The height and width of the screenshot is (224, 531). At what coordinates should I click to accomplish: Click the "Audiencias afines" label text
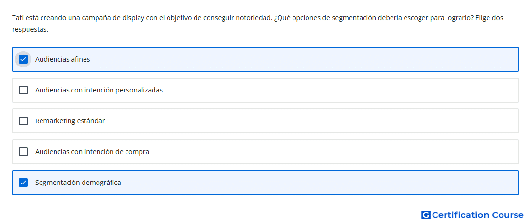[63, 59]
